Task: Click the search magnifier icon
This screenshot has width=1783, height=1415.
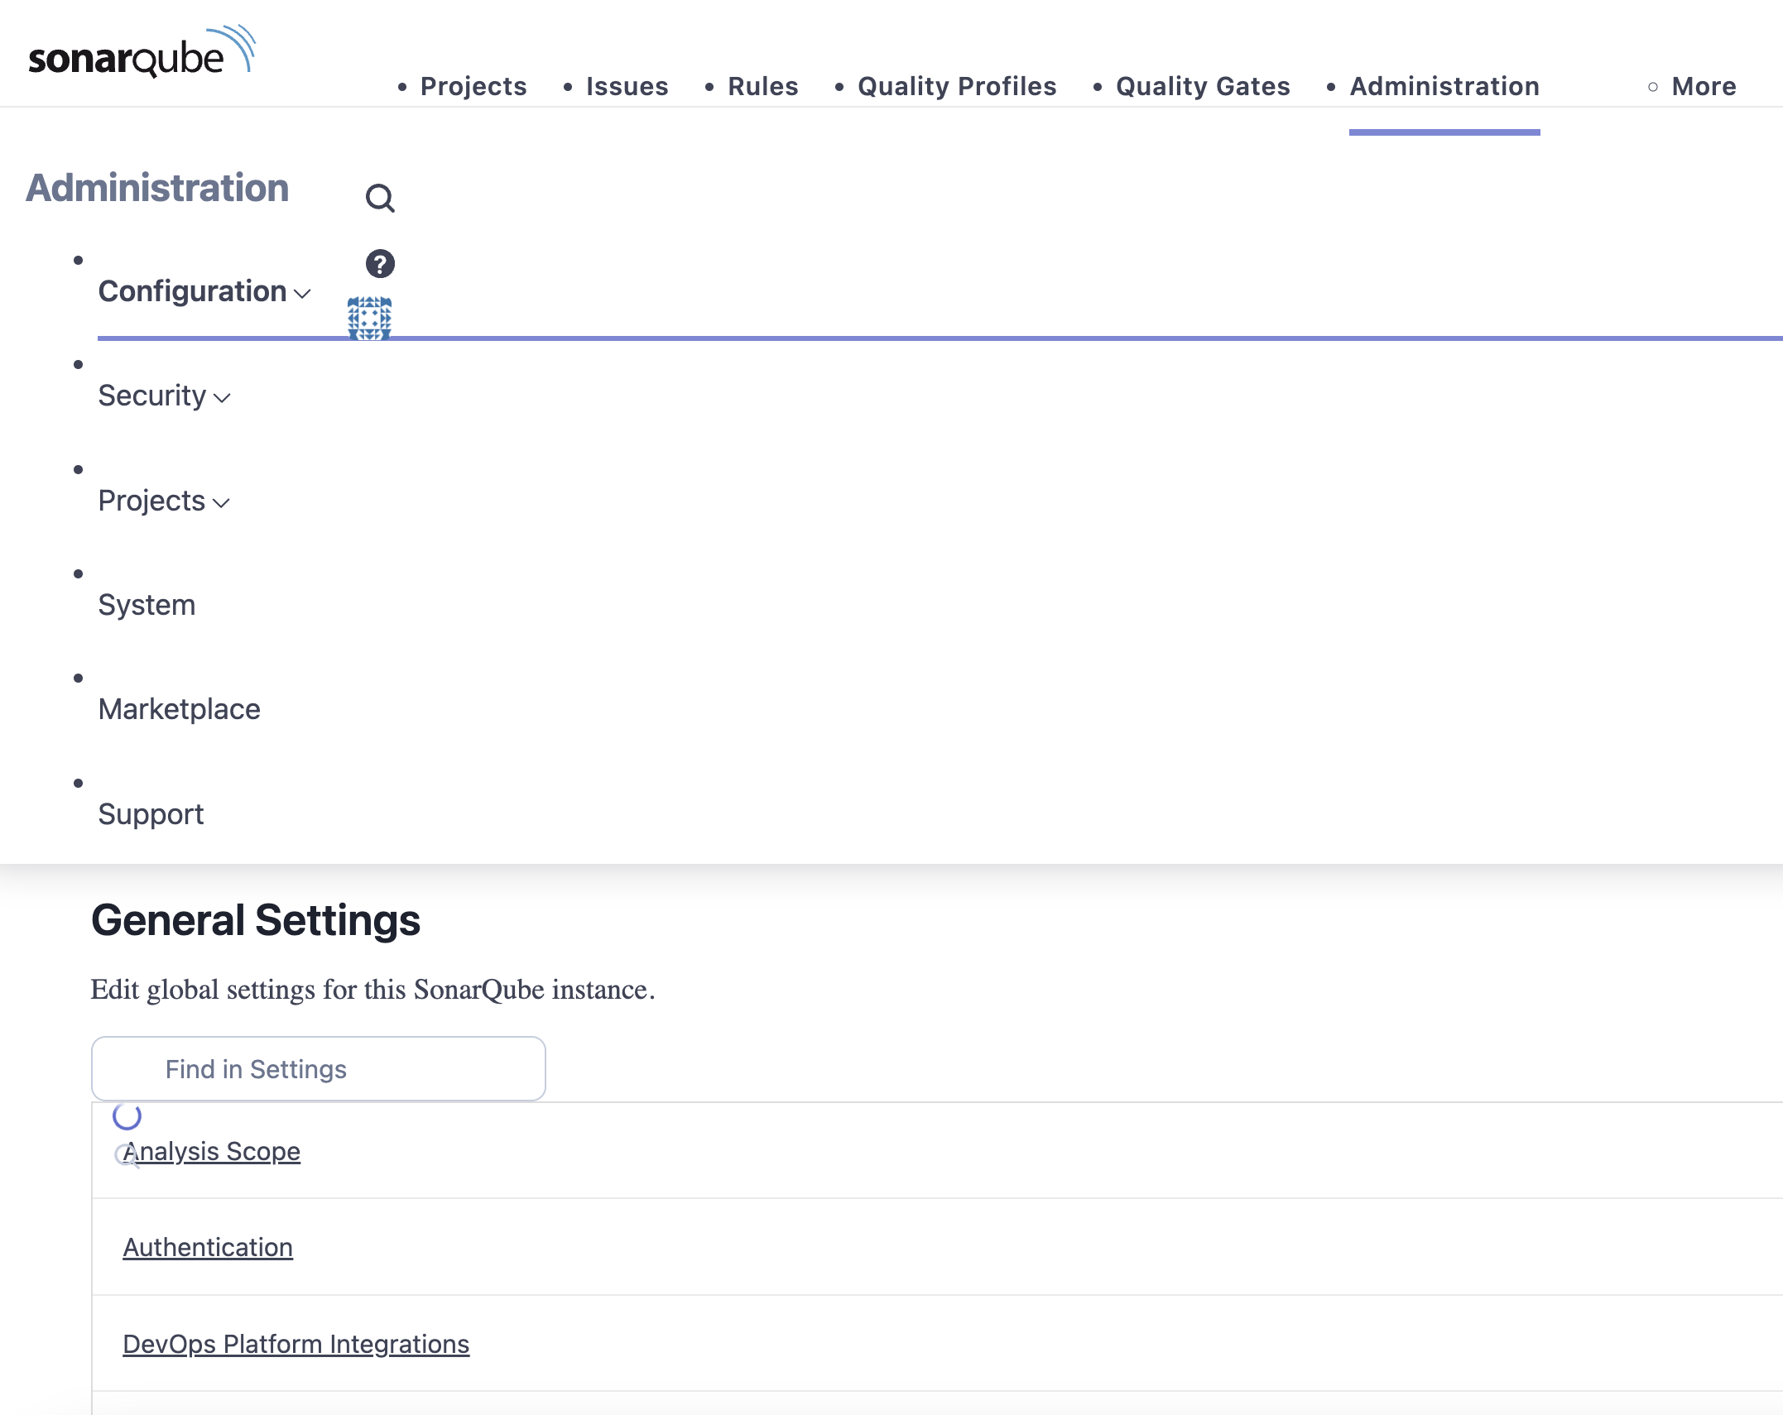Action: coord(380,199)
